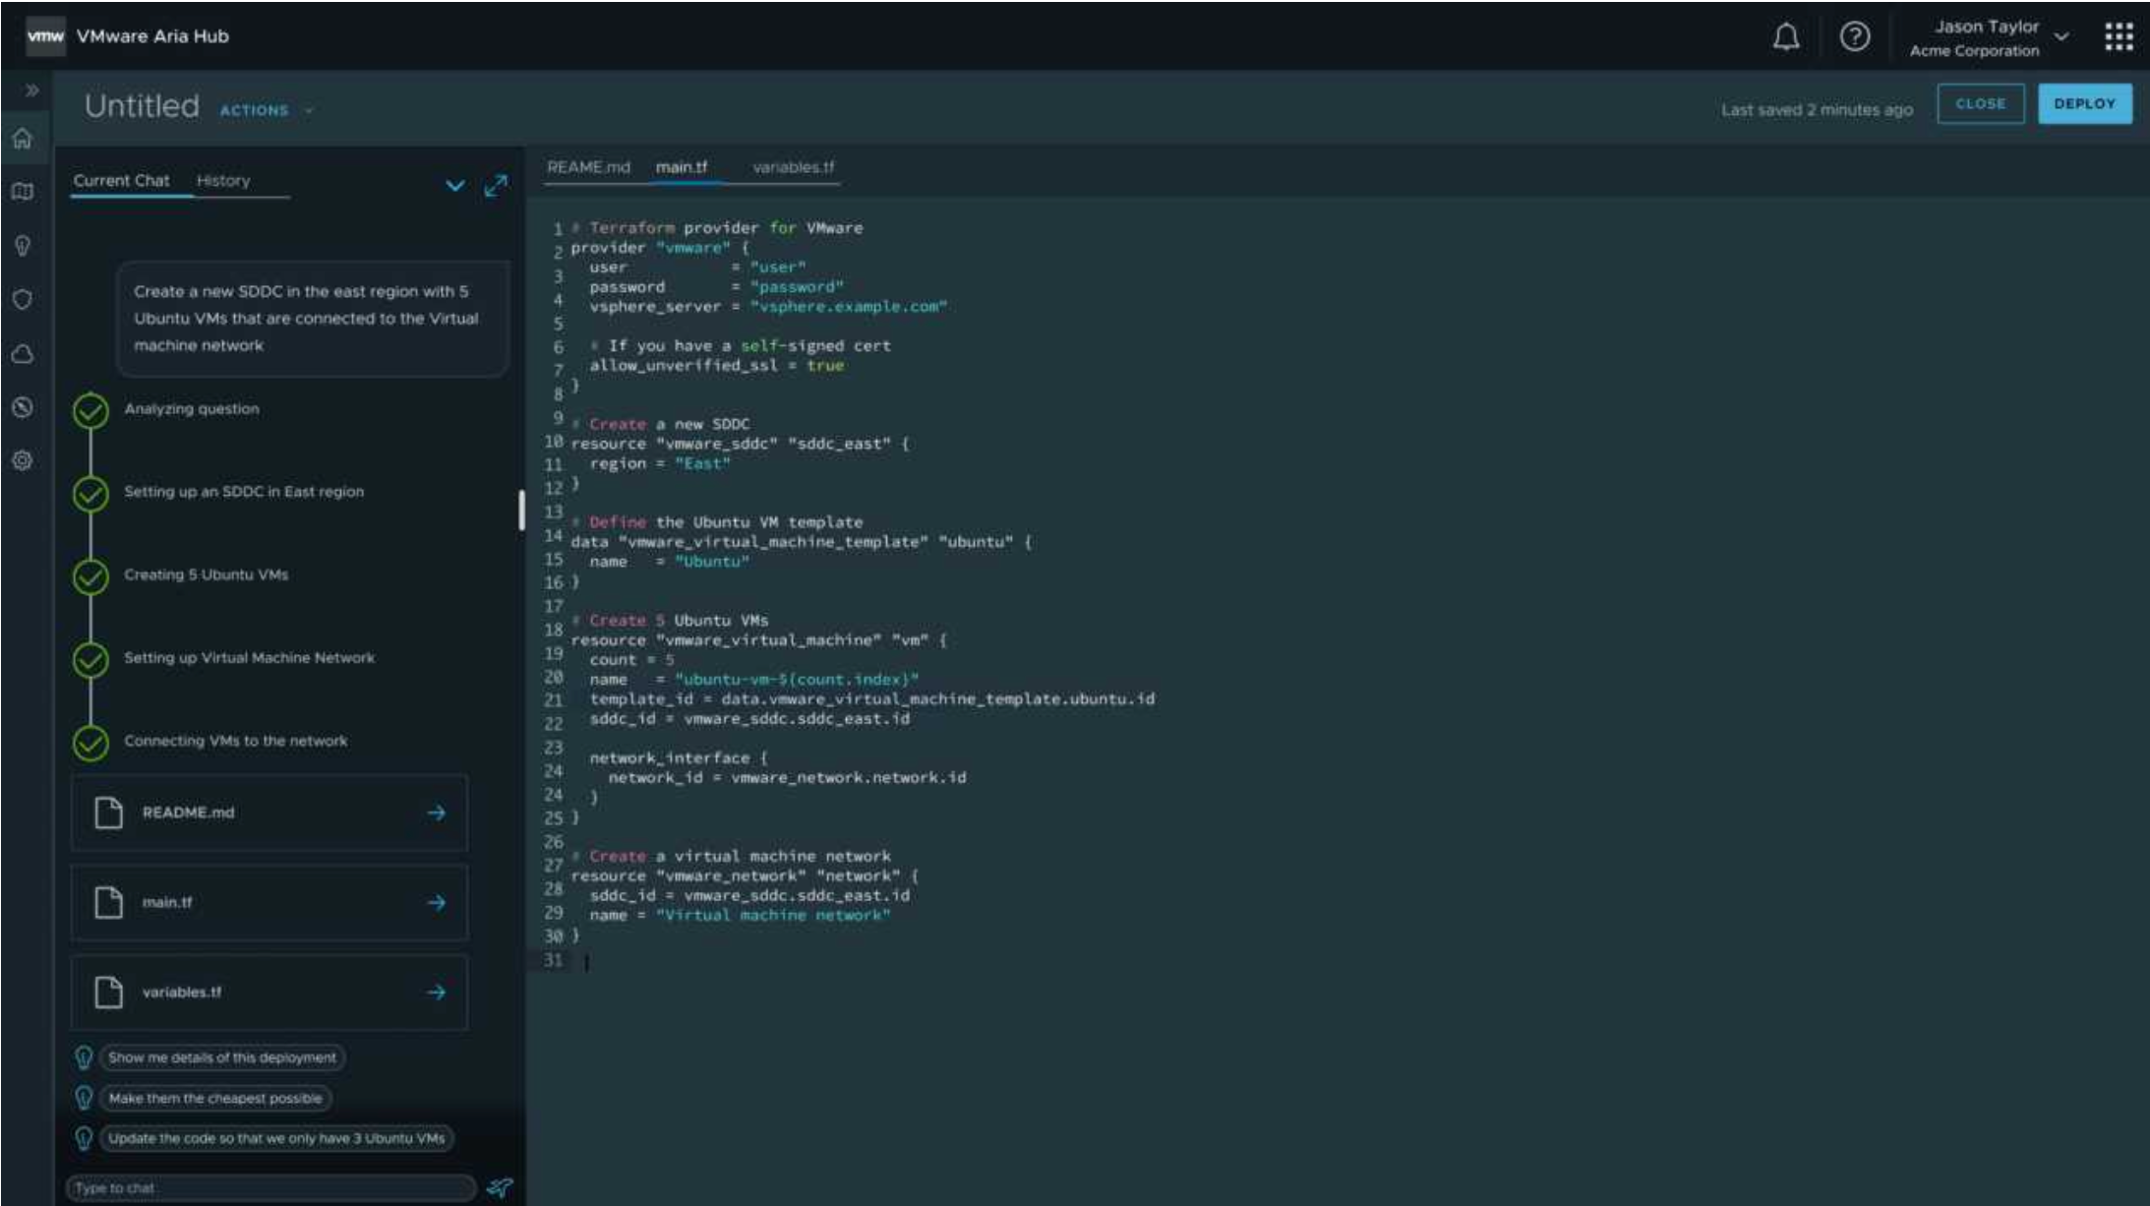Click the Close button
This screenshot has width=2150, height=1206.
[1980, 104]
